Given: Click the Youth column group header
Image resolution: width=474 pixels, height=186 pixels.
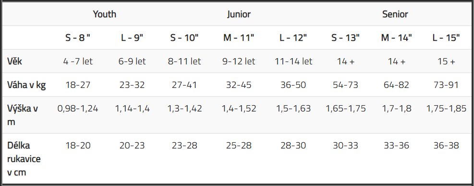Looking at the screenshot, I should pyautogui.click(x=104, y=14).
